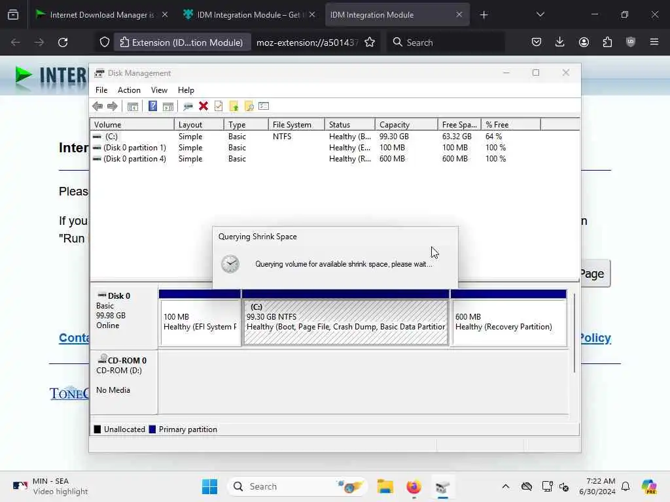Viewport: 670px width, 502px height.
Task: Switch to Internet Download Manager browser tab
Action: tap(101, 15)
